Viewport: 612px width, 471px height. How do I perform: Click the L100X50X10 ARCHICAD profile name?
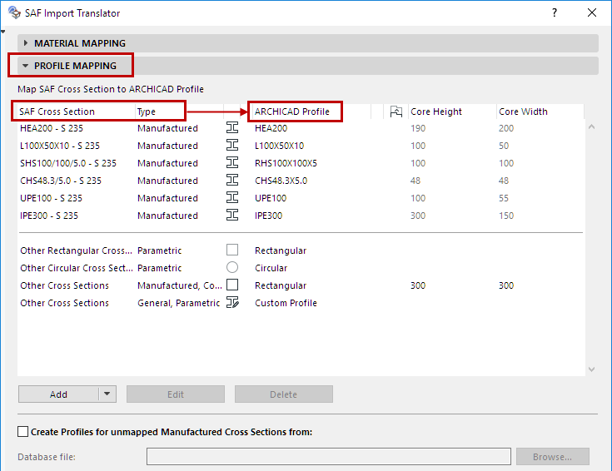(280, 146)
